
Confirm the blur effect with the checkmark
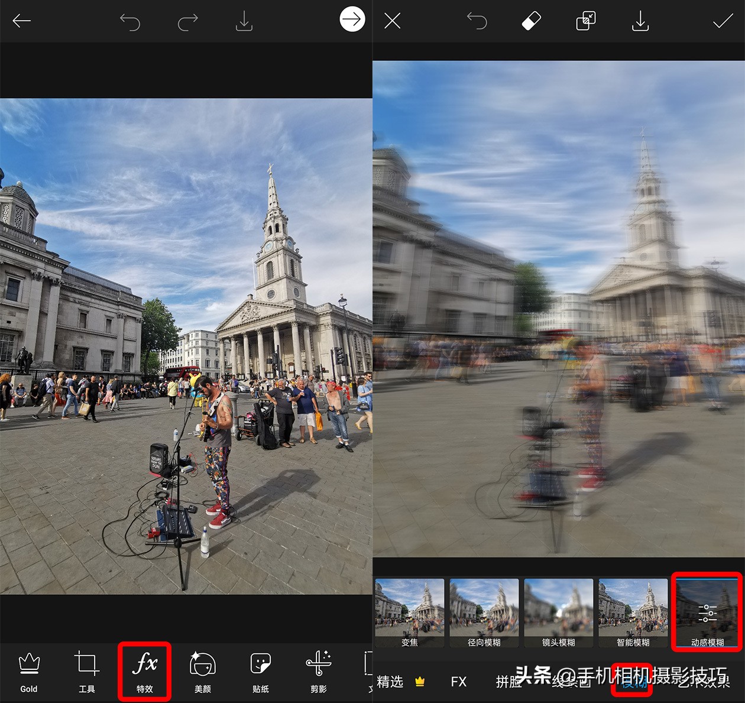[x=722, y=22]
